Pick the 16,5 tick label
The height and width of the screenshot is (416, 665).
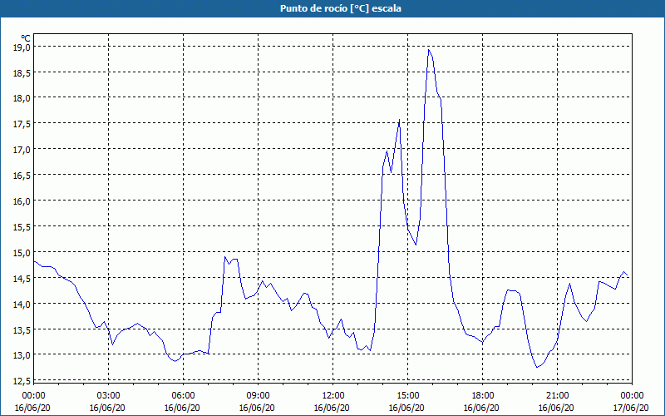click(x=22, y=176)
